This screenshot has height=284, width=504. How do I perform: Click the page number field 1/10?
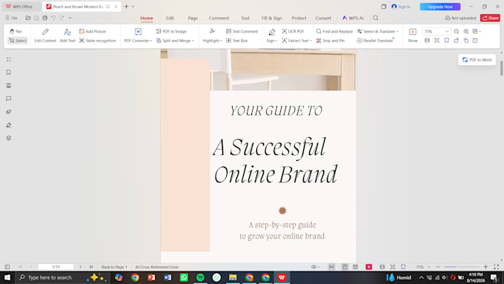56,267
